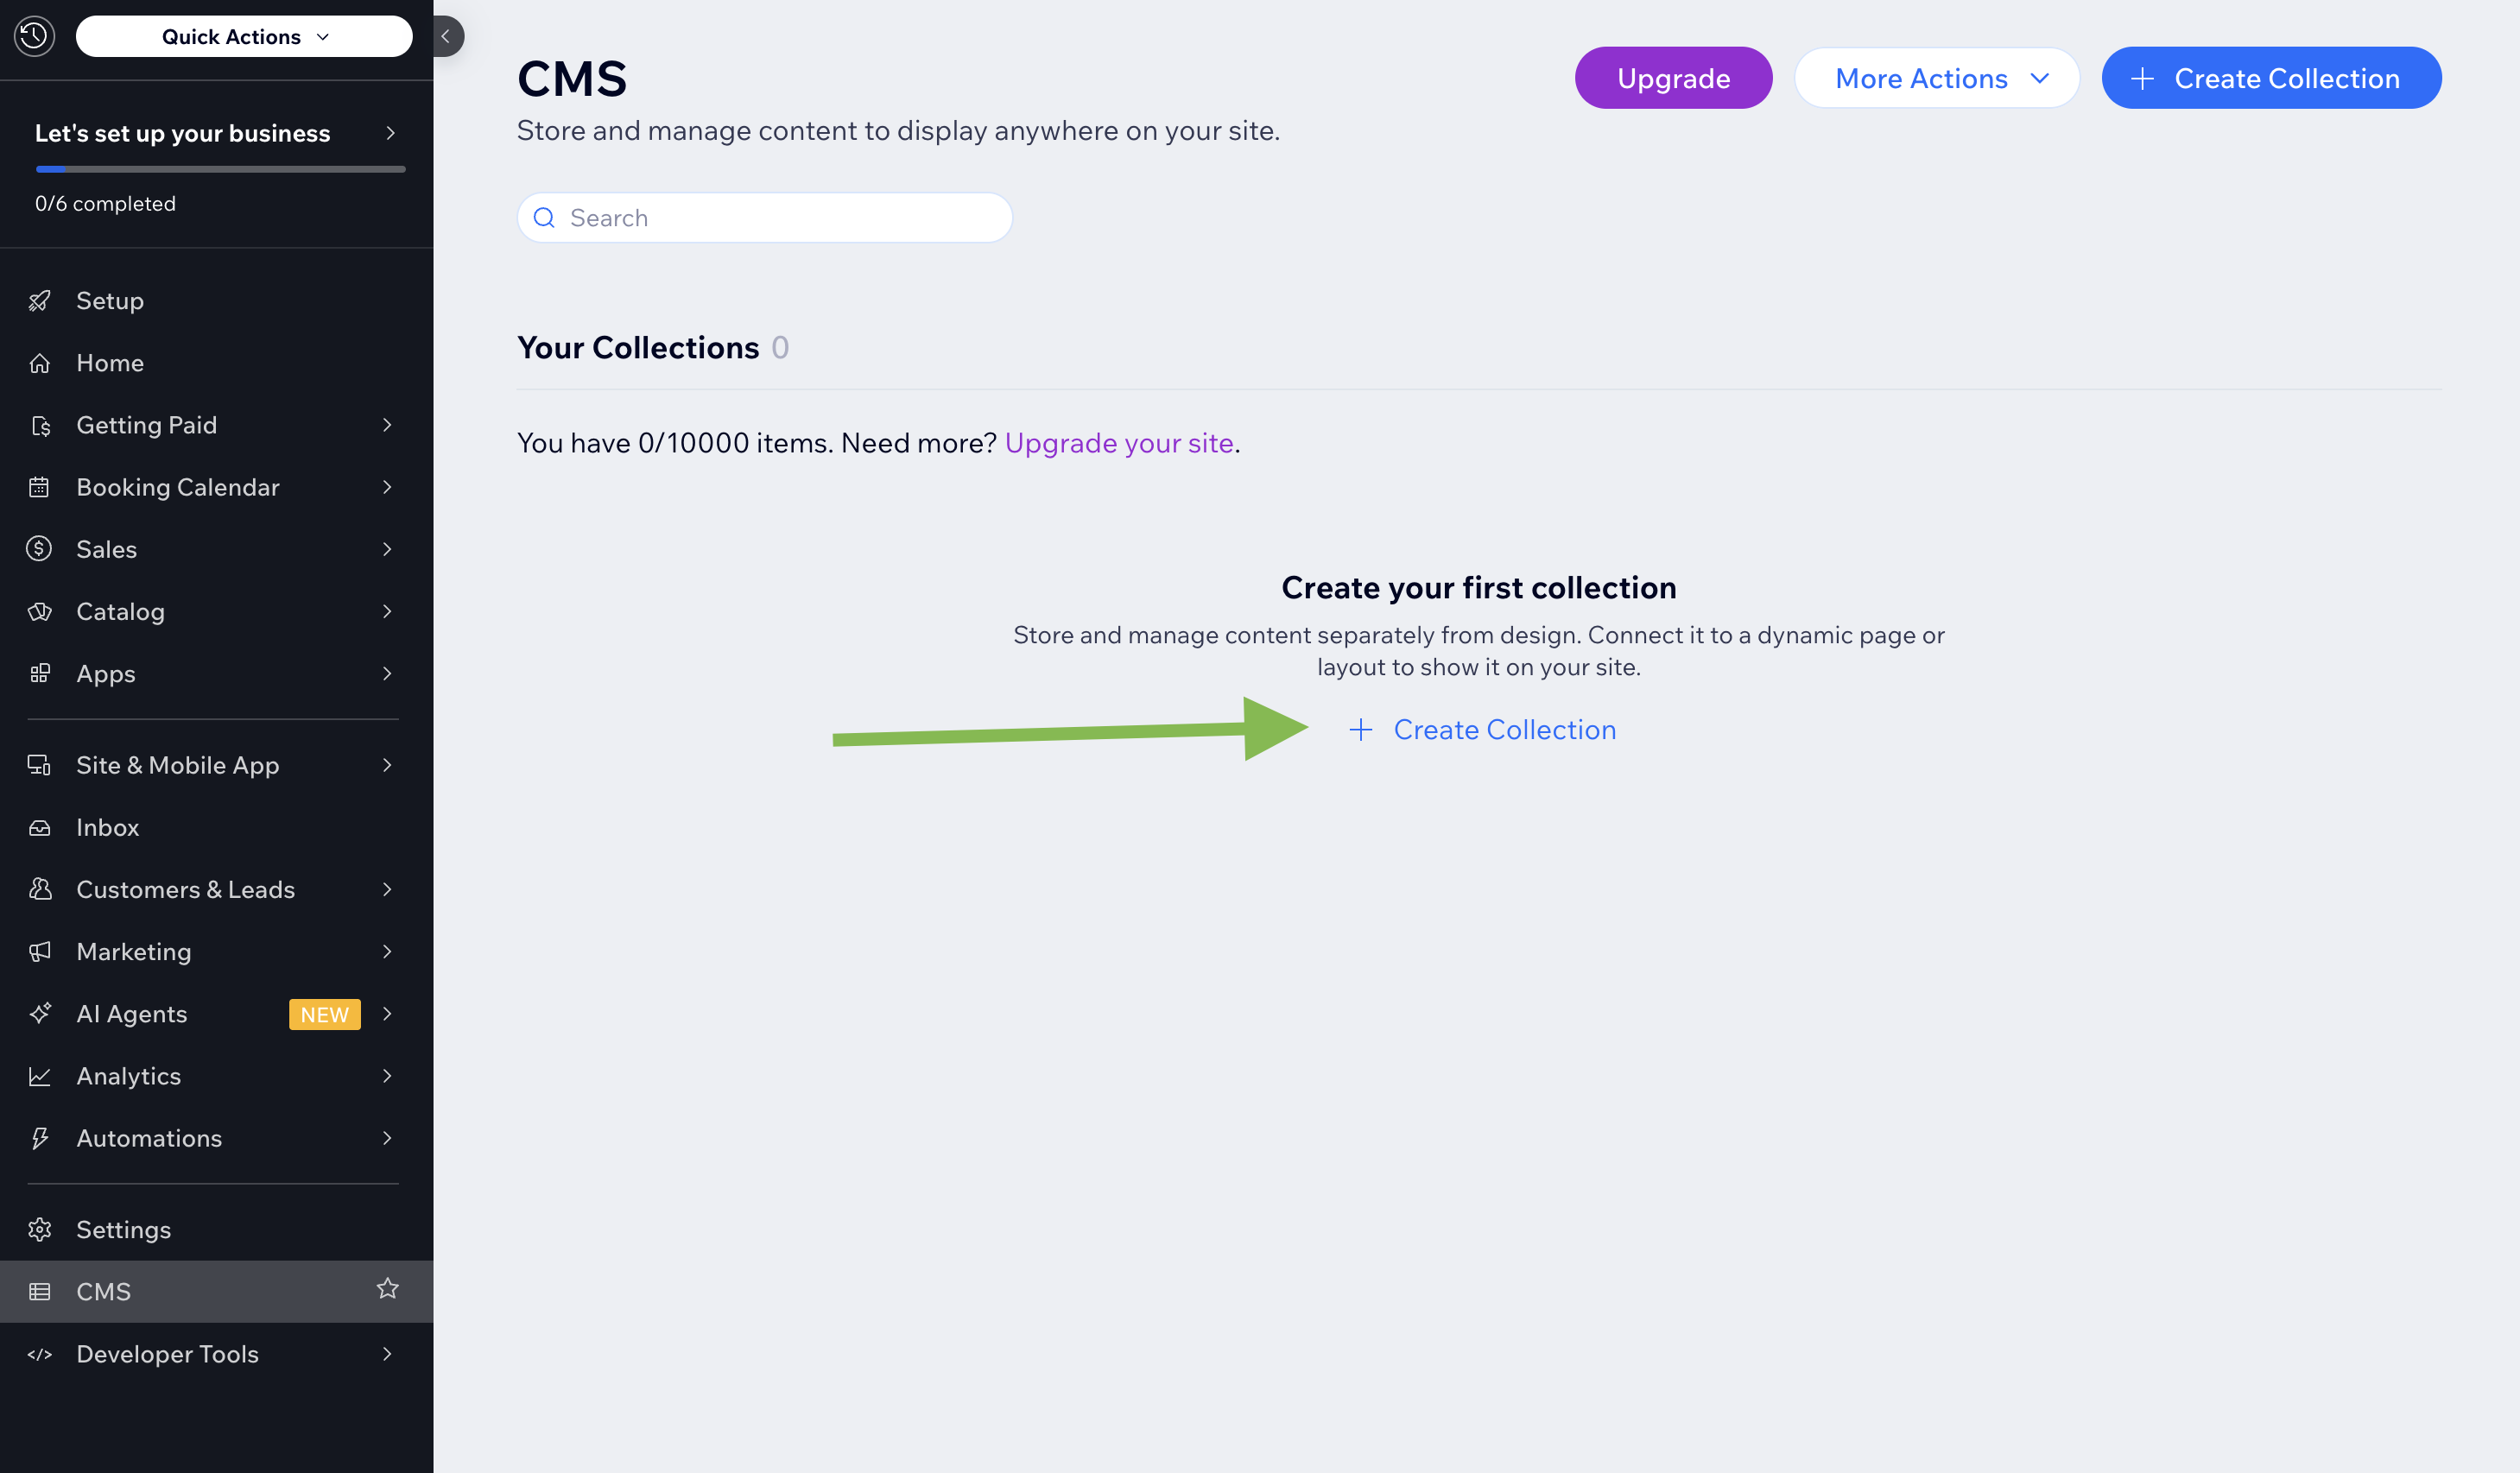Click the history clock icon
Viewport: 2520px width, 1473px height.
[x=34, y=36]
